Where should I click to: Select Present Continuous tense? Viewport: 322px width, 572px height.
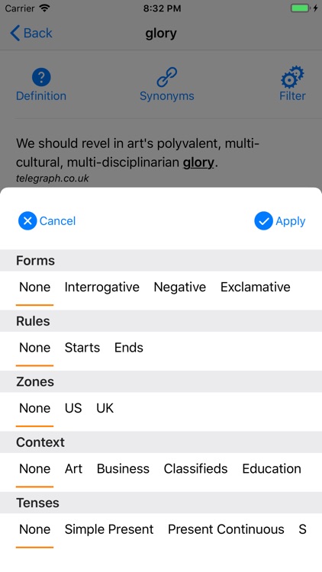(x=226, y=529)
